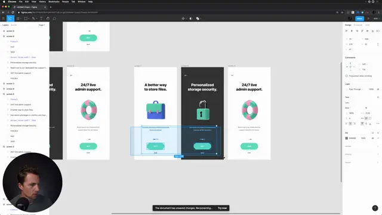Switch to Layers tab
The image size is (382, 215).
5,25
